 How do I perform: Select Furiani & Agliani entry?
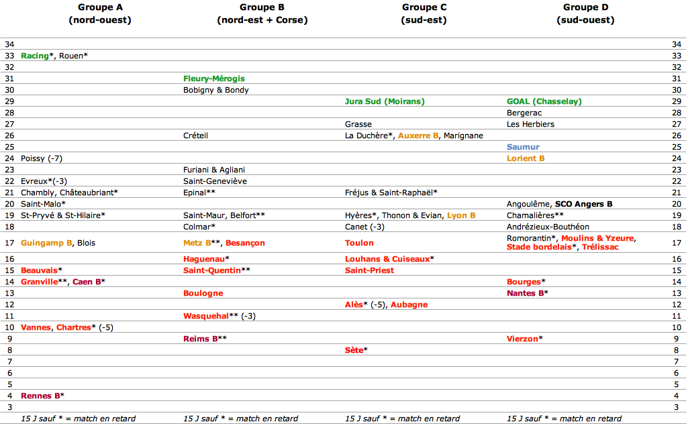point(214,170)
